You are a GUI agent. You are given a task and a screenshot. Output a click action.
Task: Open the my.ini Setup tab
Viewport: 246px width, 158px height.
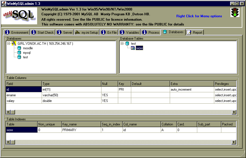(x=87, y=33)
